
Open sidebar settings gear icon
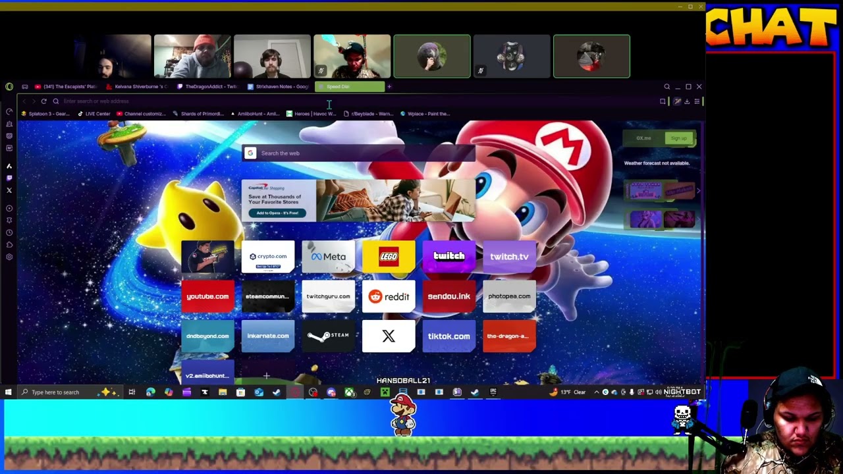click(9, 257)
